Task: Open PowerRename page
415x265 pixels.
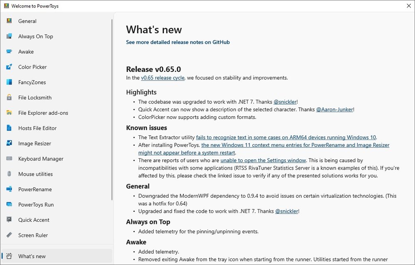Action: click(x=35, y=189)
